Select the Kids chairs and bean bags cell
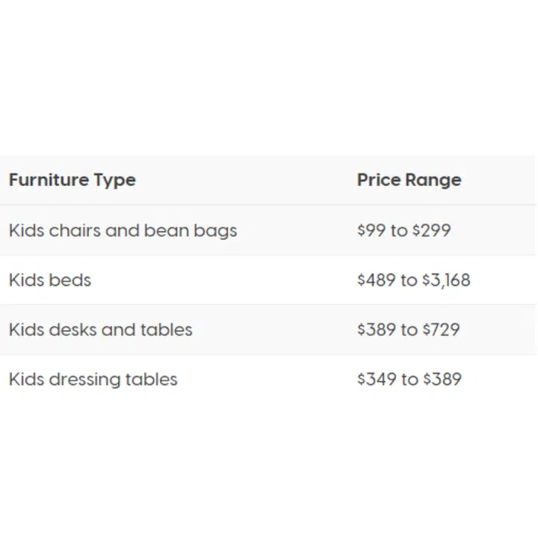This screenshot has height=538, width=538. 123,230
